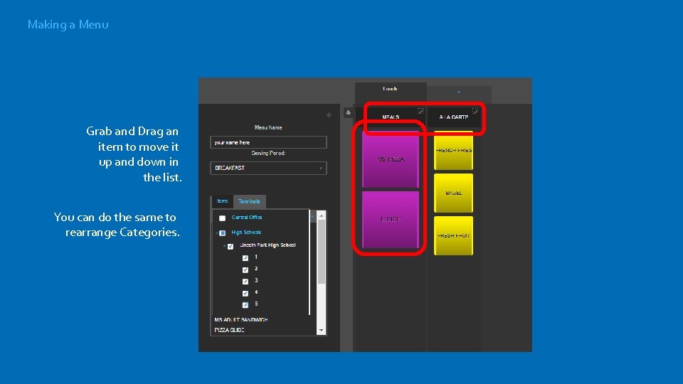
Task: Switch to the Items tab
Action: pyautogui.click(x=223, y=201)
